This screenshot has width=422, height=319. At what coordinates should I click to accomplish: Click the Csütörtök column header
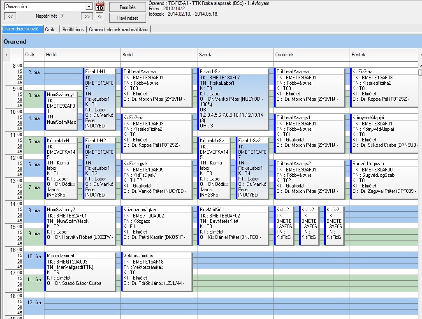(312, 55)
